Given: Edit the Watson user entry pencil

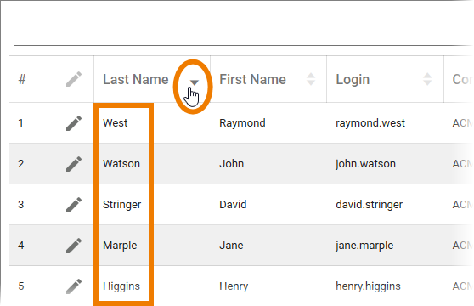Looking at the screenshot, I should [x=74, y=164].
